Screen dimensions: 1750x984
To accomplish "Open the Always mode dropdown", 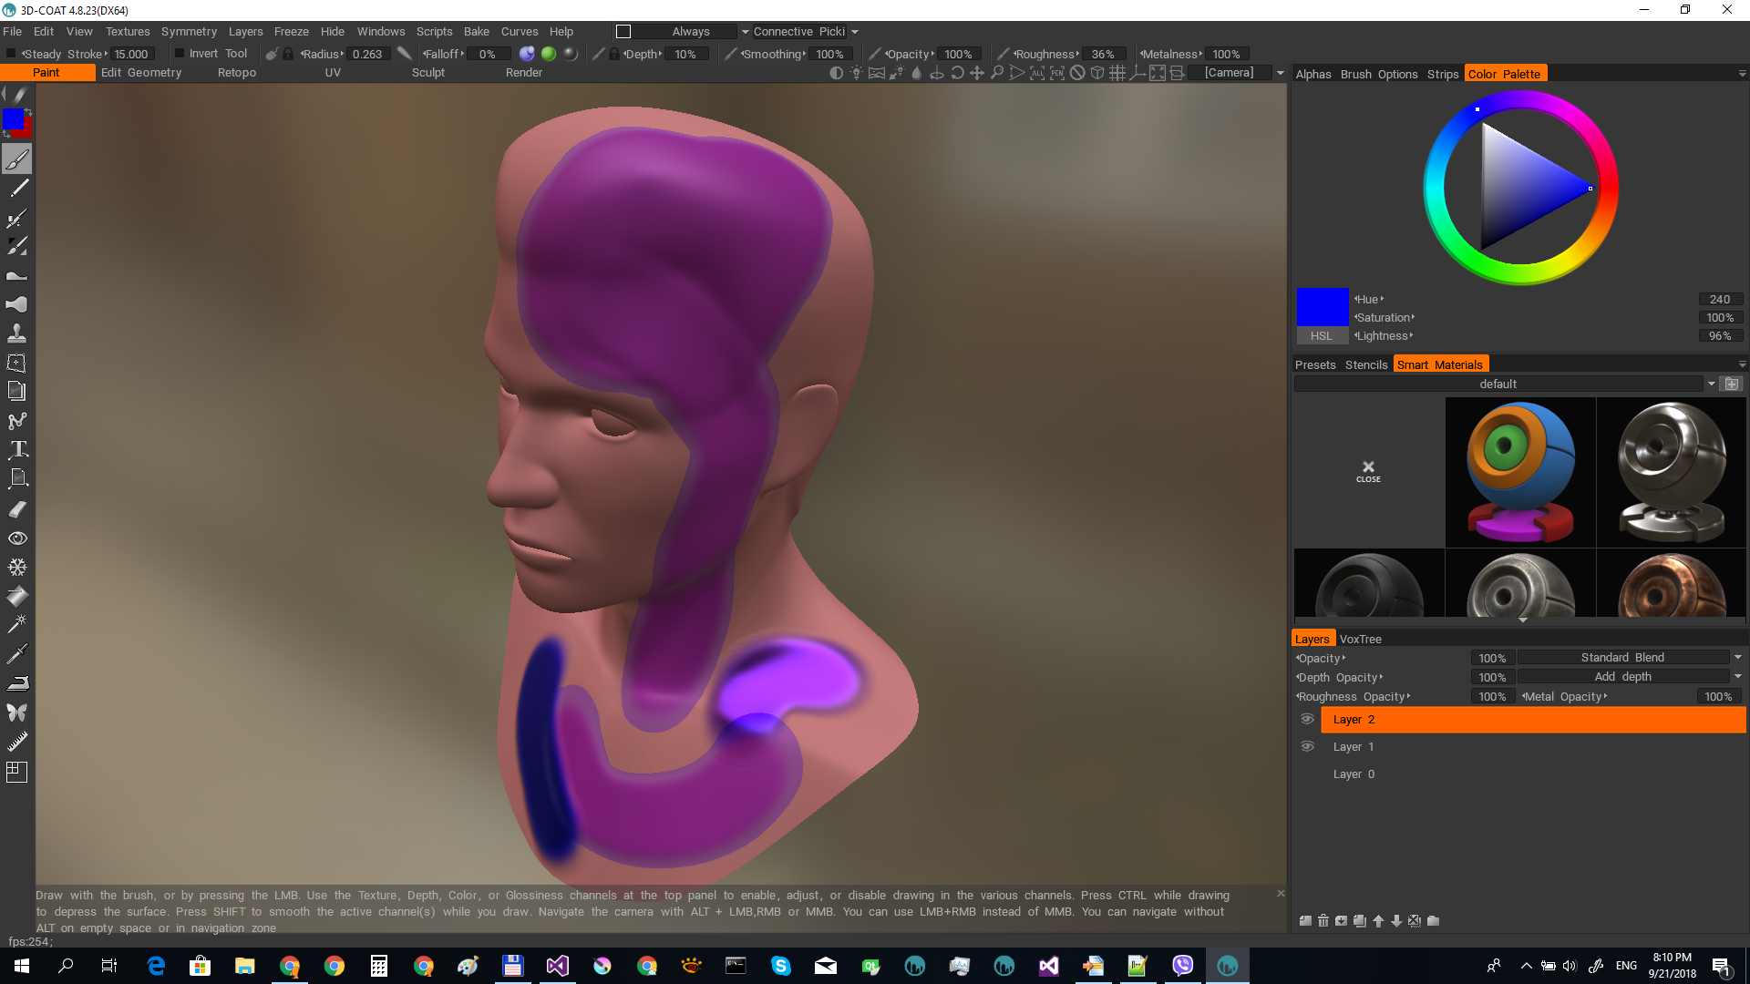I will pos(745,32).
